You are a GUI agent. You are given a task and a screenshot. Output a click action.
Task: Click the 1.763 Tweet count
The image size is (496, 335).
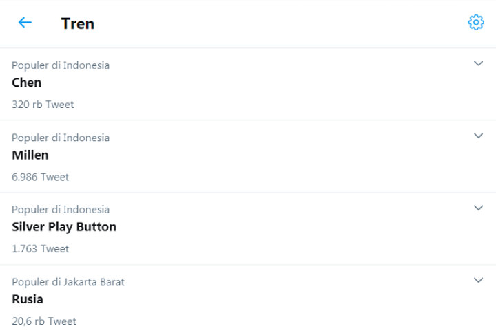pos(41,249)
